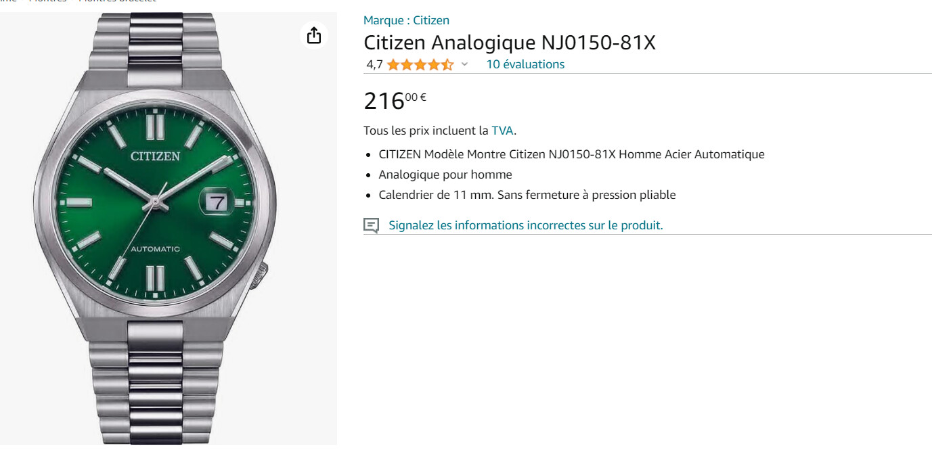The image size is (932, 456).
Task: Open the 10 évaluations link
Action: 525,64
